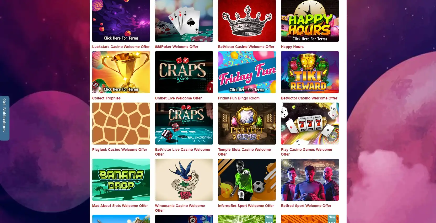Open the Tiki Reward image tile

tap(310, 72)
